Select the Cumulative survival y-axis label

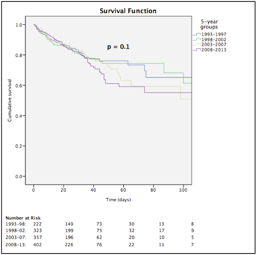10,100
